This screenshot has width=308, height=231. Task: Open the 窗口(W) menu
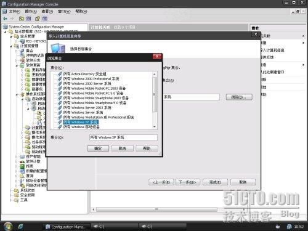[x=64, y=11]
